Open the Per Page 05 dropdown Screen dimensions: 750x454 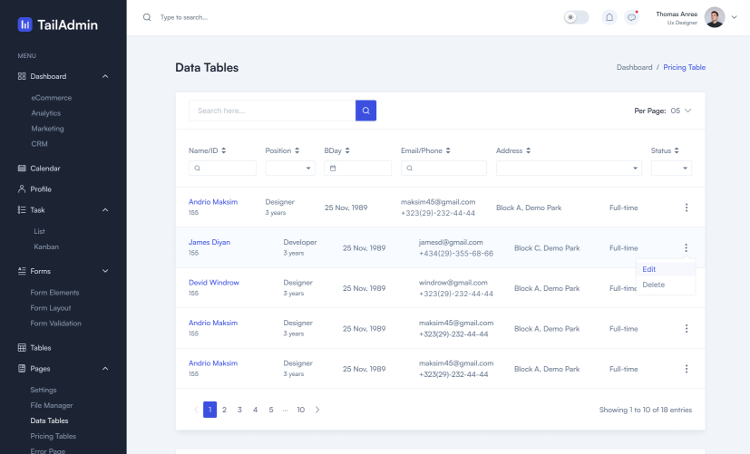coord(681,111)
